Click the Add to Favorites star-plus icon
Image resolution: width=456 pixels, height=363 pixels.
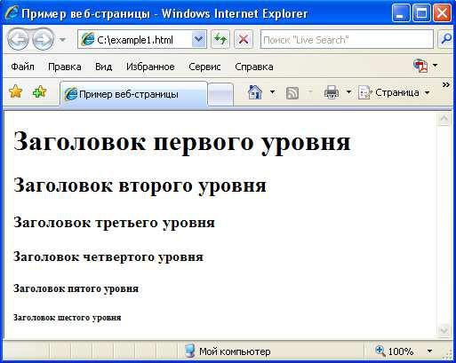pos(39,91)
